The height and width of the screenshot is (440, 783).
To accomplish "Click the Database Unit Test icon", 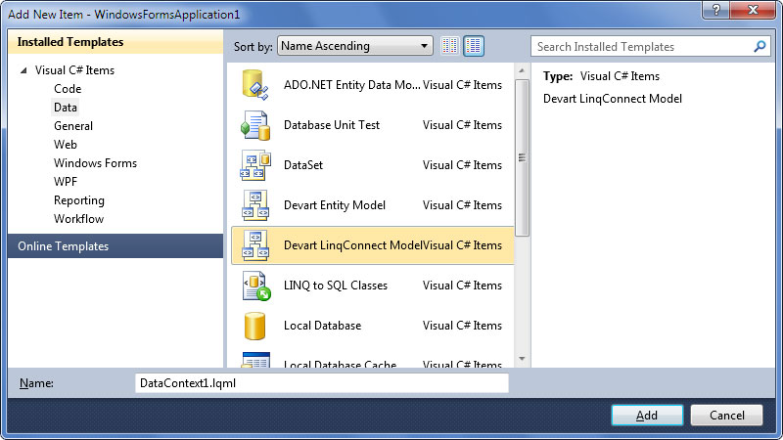I will pyautogui.click(x=255, y=125).
